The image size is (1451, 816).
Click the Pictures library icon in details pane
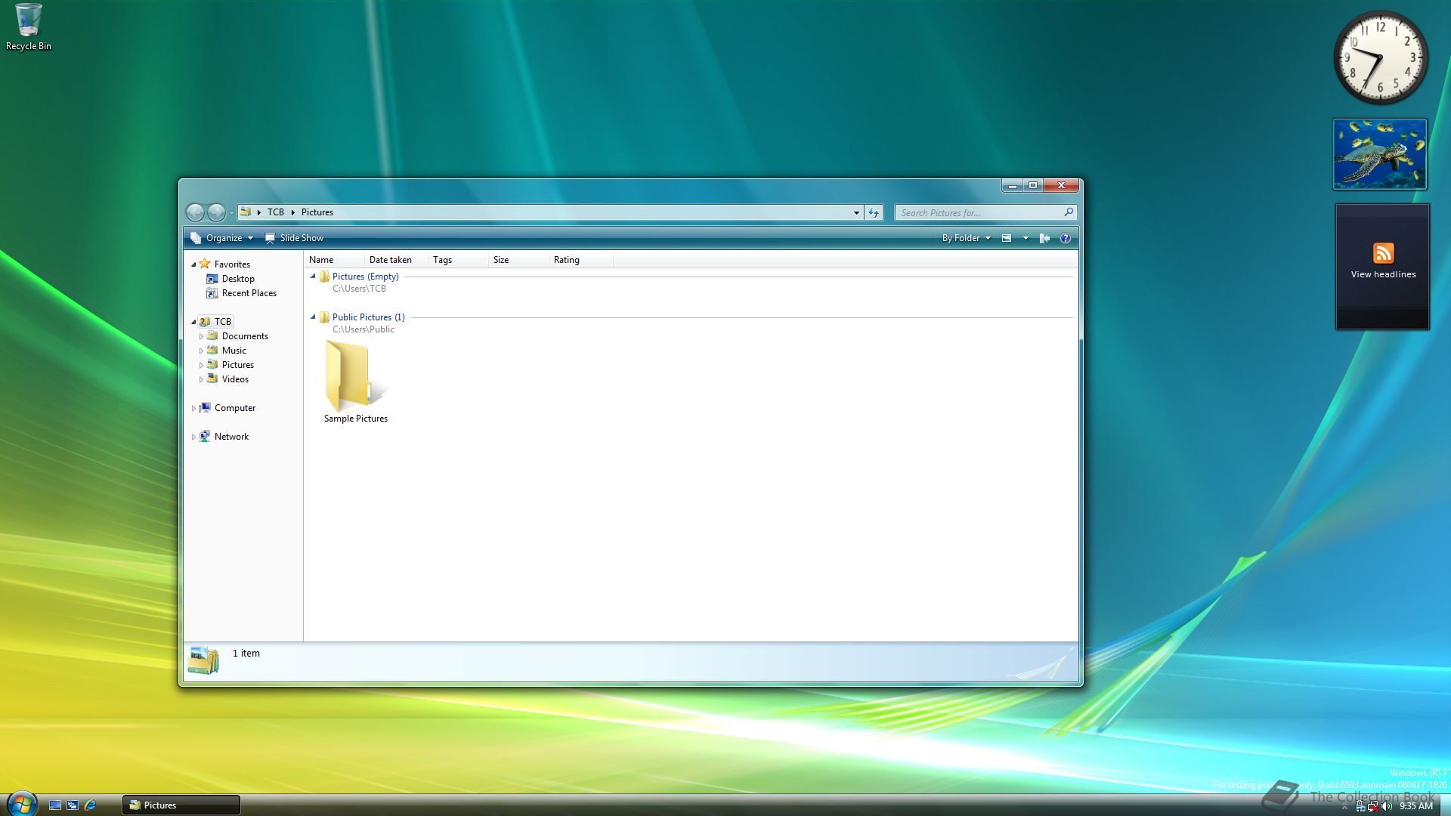coord(203,661)
